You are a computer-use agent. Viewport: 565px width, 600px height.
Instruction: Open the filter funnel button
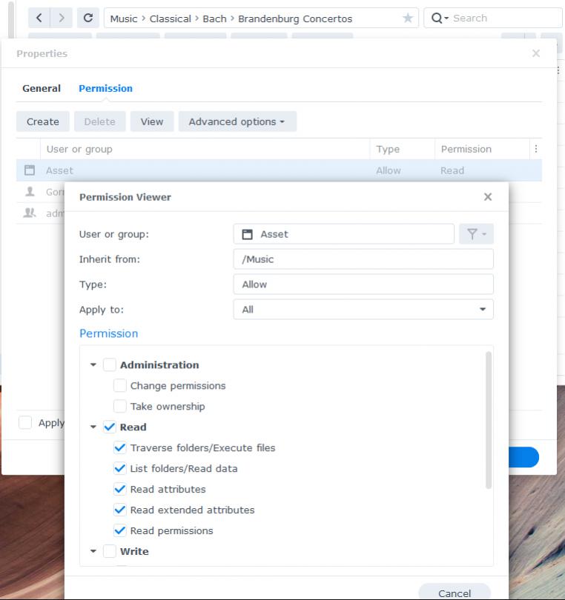[475, 234]
